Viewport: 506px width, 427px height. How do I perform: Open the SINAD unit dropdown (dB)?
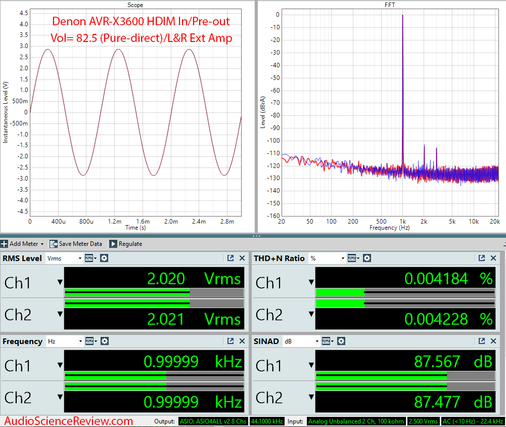click(301, 341)
